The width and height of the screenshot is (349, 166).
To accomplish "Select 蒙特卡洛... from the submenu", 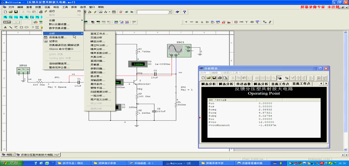I will [x=99, y=88].
